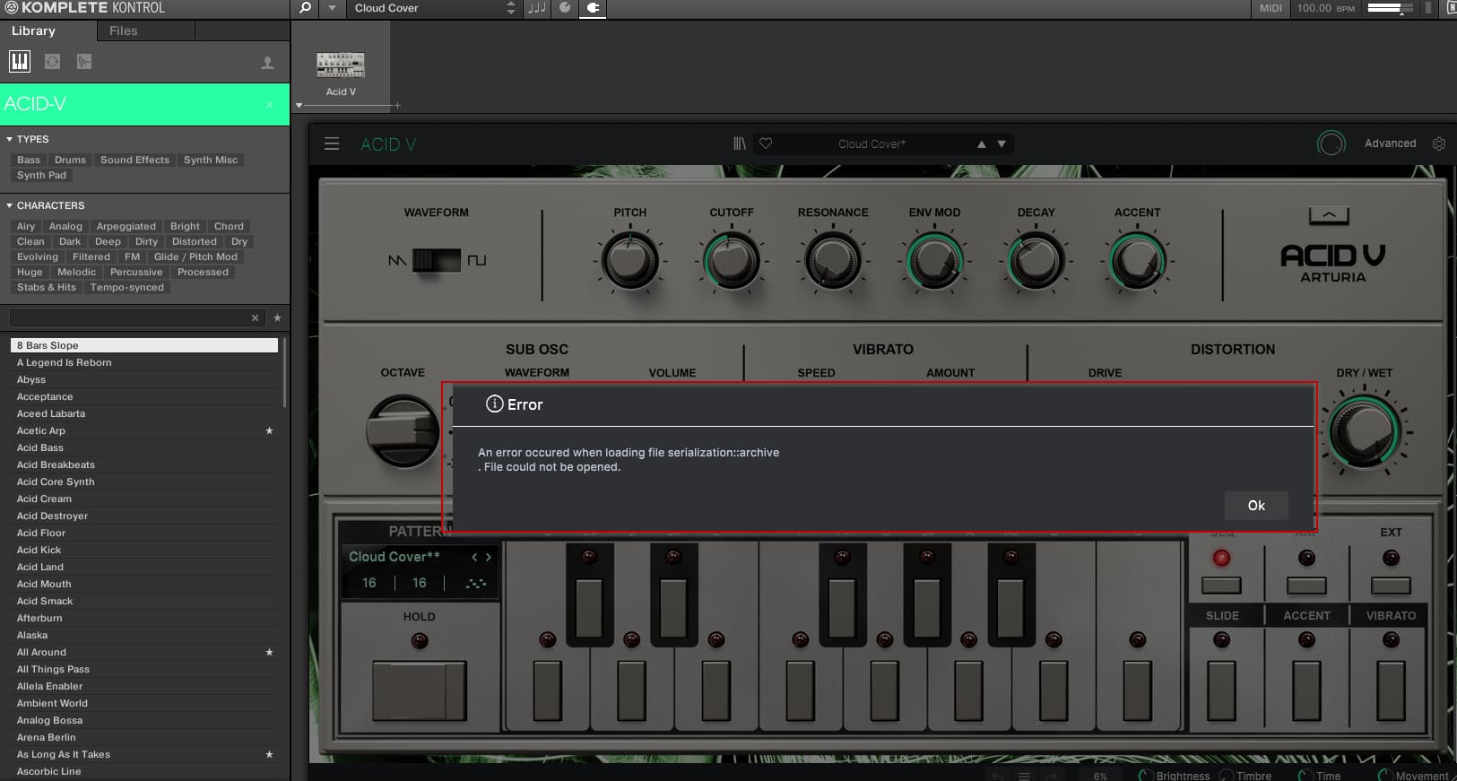Filter by Bass type tag
The width and height of the screenshot is (1457, 781).
[29, 160]
